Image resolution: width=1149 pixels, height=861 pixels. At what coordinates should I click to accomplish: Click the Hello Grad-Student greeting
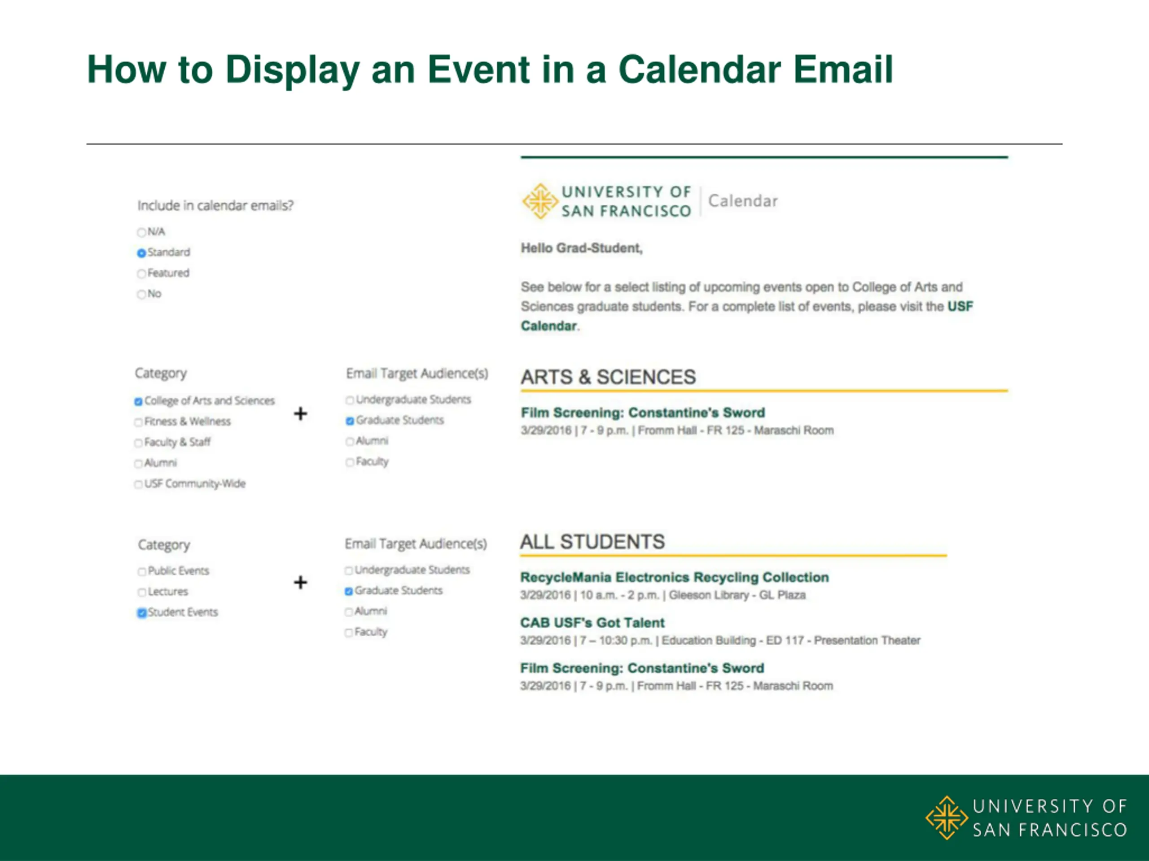tap(582, 248)
